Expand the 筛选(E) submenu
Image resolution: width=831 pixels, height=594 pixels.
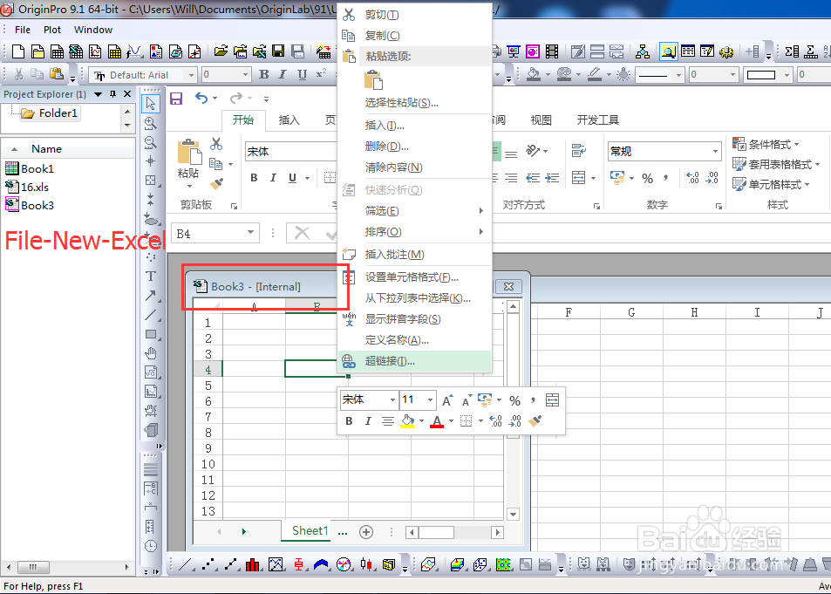414,211
